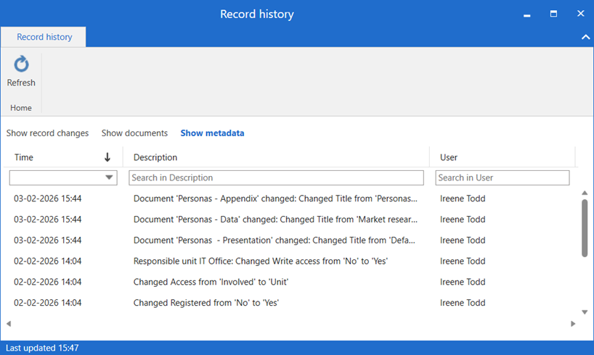
Task: Click the scroll up arrow of vertical scrollbar
Action: [585, 193]
